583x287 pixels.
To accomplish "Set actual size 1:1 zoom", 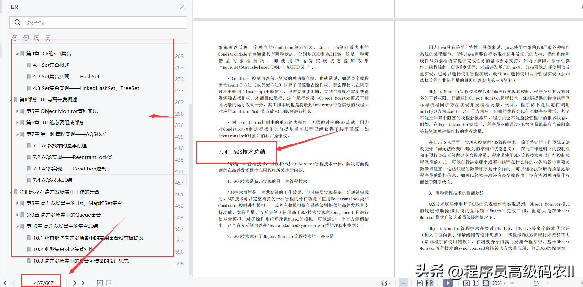I will coord(466,283).
